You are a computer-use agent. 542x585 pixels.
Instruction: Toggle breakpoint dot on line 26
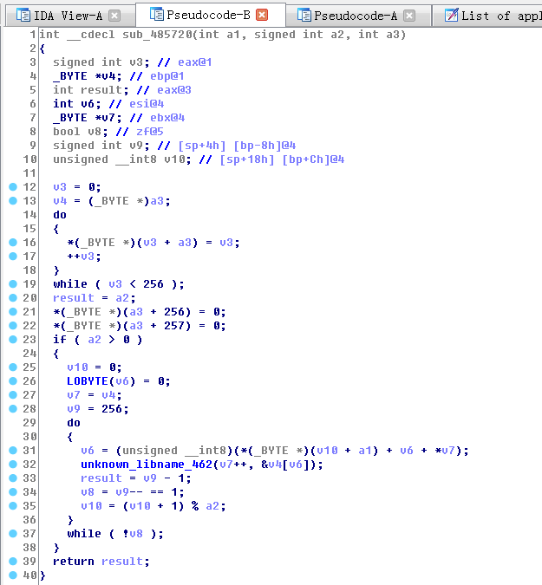point(13,381)
